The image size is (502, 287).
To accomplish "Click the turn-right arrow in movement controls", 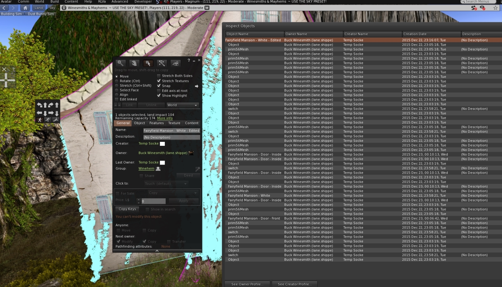I will coord(51,105).
